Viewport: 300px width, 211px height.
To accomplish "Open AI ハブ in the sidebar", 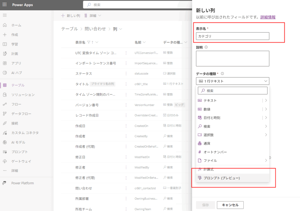I will [16, 73].
